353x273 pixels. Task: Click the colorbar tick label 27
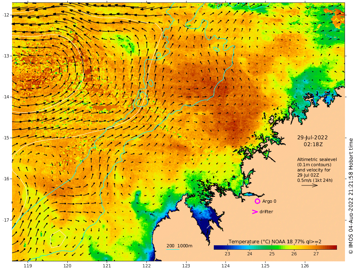316,254
